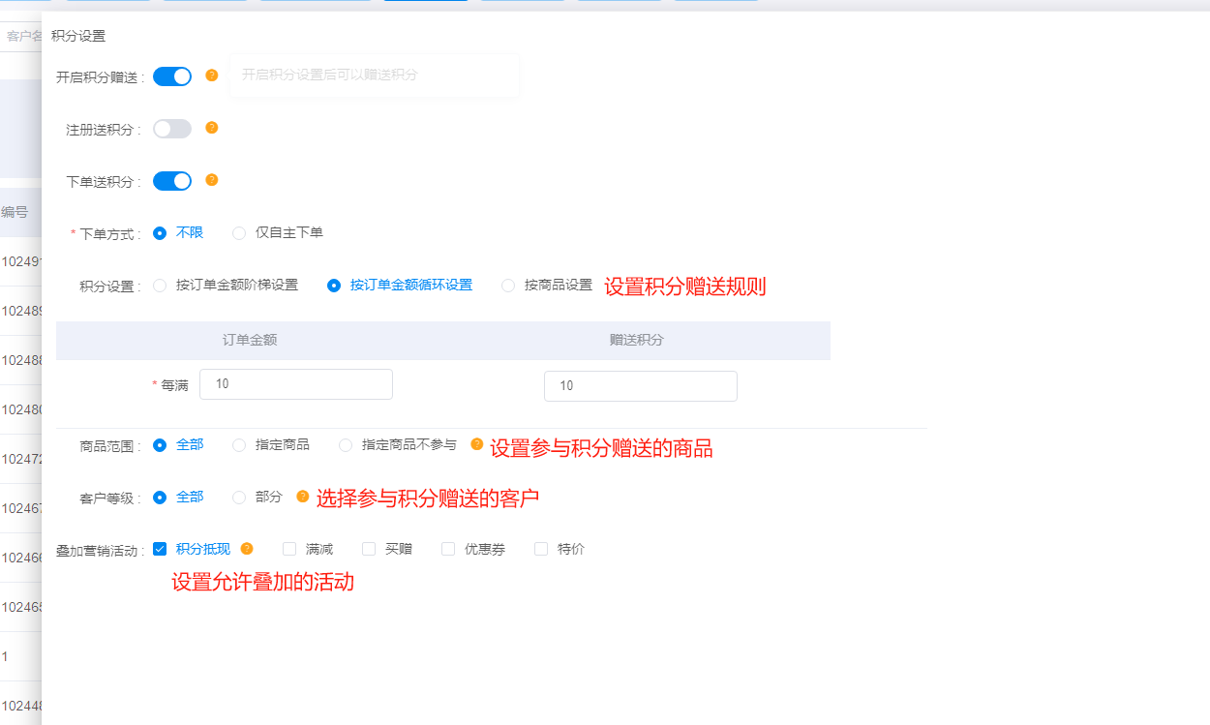Select 部分 for customer level
The image size is (1210, 725).
click(239, 498)
